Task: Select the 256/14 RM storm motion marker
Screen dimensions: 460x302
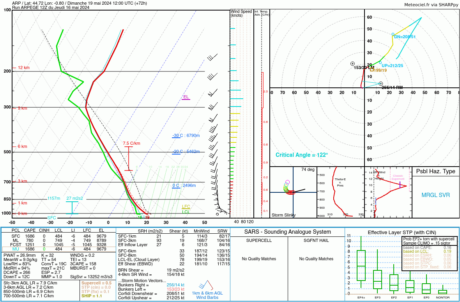Action: (x=380, y=83)
